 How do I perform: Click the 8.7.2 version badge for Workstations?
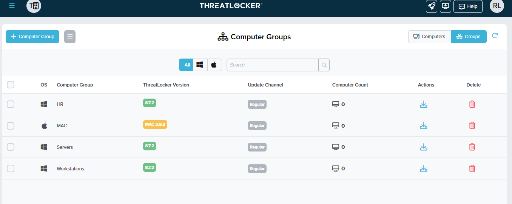point(150,167)
